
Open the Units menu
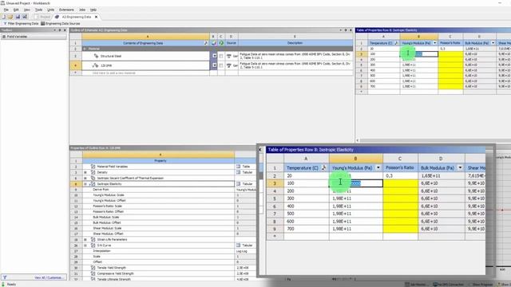coord(50,10)
